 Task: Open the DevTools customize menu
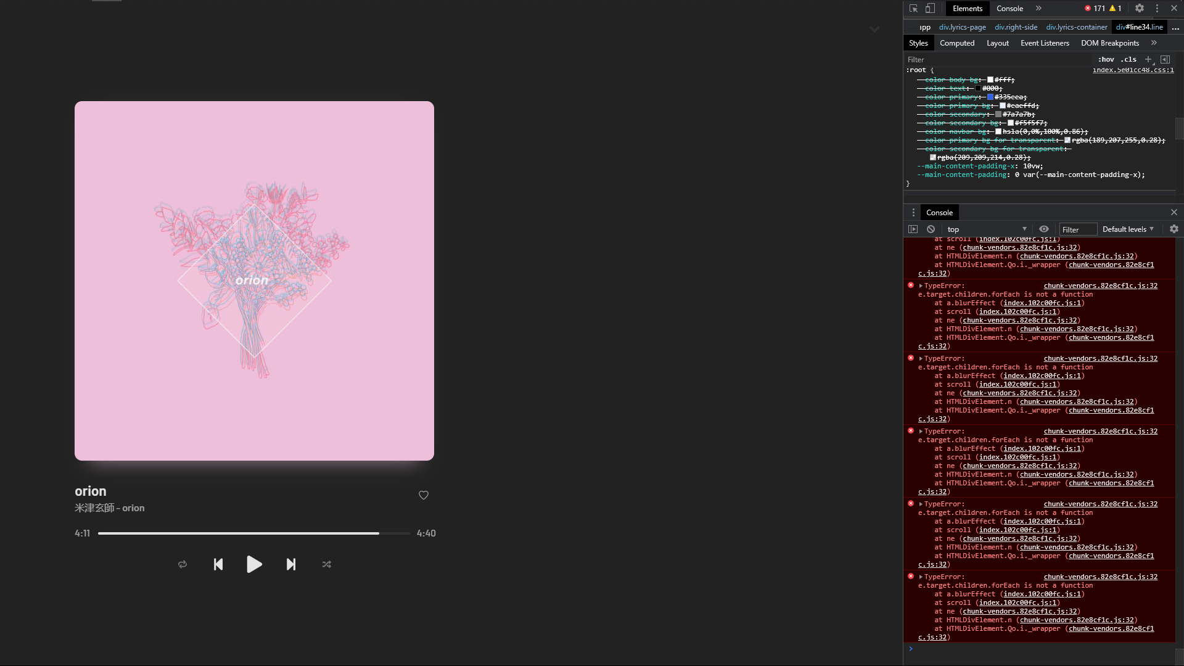click(x=1157, y=9)
